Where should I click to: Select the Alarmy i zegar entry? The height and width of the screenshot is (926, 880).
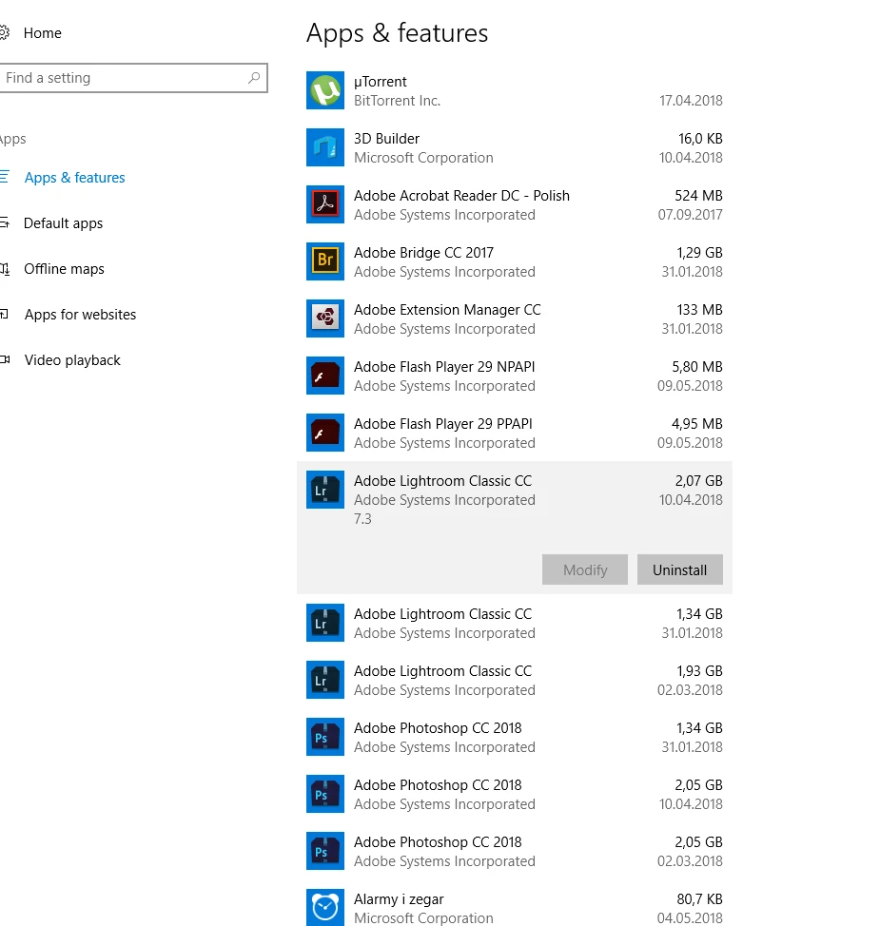pos(399,899)
